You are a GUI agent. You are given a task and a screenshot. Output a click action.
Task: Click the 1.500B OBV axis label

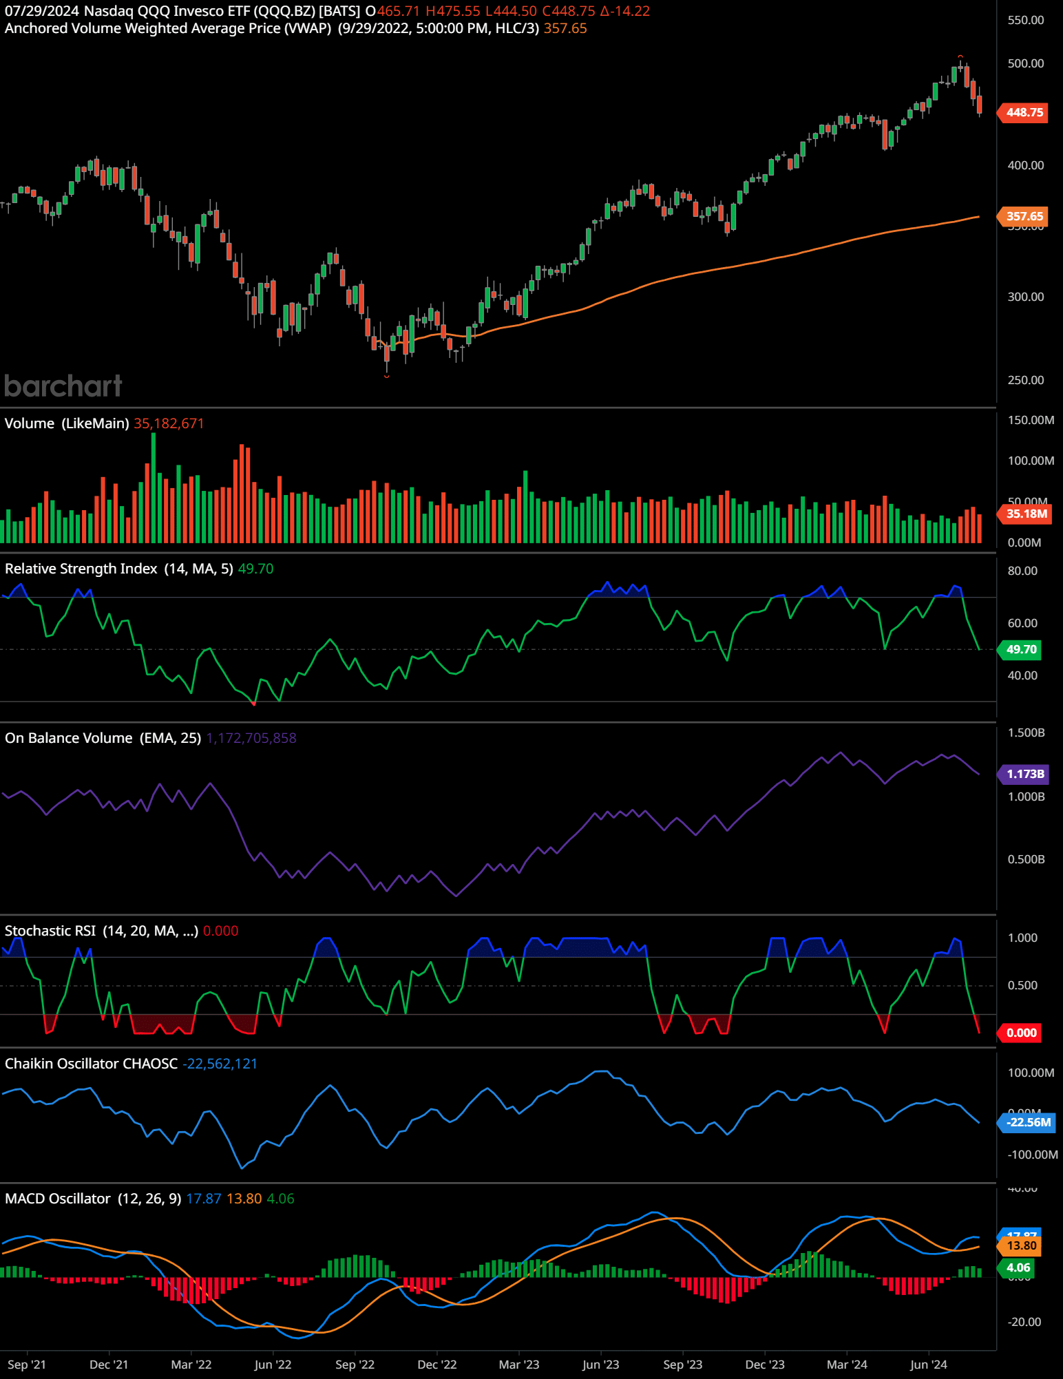pos(1026,733)
